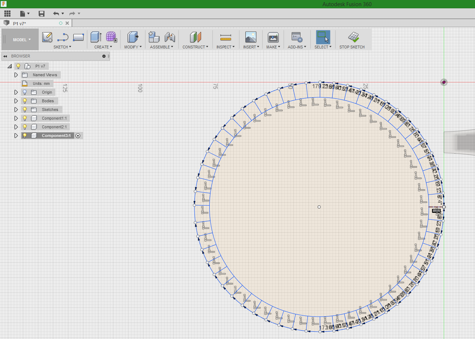Open the MODIFY menu
The image size is (475, 339).
tap(133, 47)
